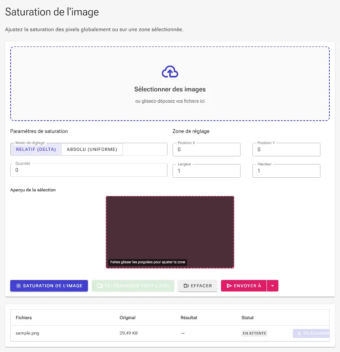
Task: Click the Statut column header
Action: click(247, 317)
